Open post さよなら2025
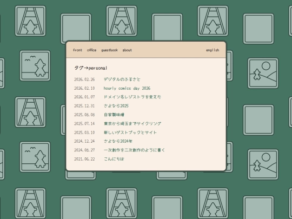292x219 pixels. click(116, 106)
